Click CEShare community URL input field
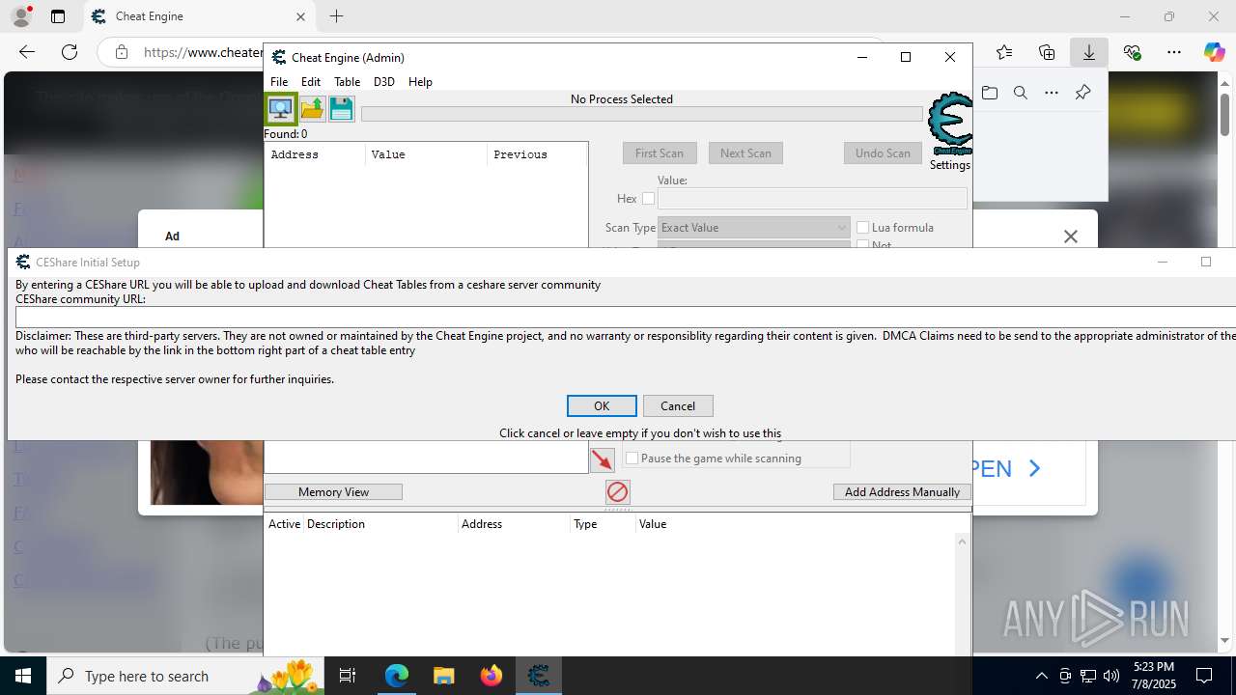Viewport: 1236px width, 695px height. pyautogui.click(x=626, y=318)
